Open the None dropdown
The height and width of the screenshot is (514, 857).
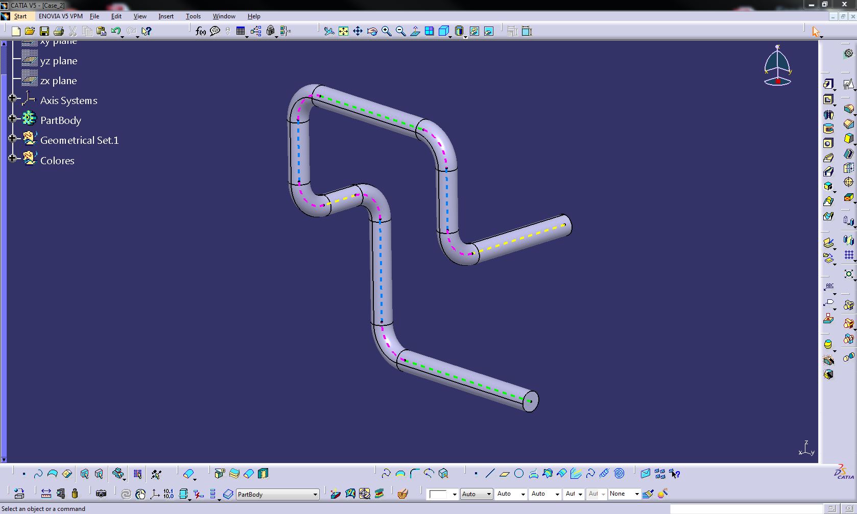coord(636,494)
